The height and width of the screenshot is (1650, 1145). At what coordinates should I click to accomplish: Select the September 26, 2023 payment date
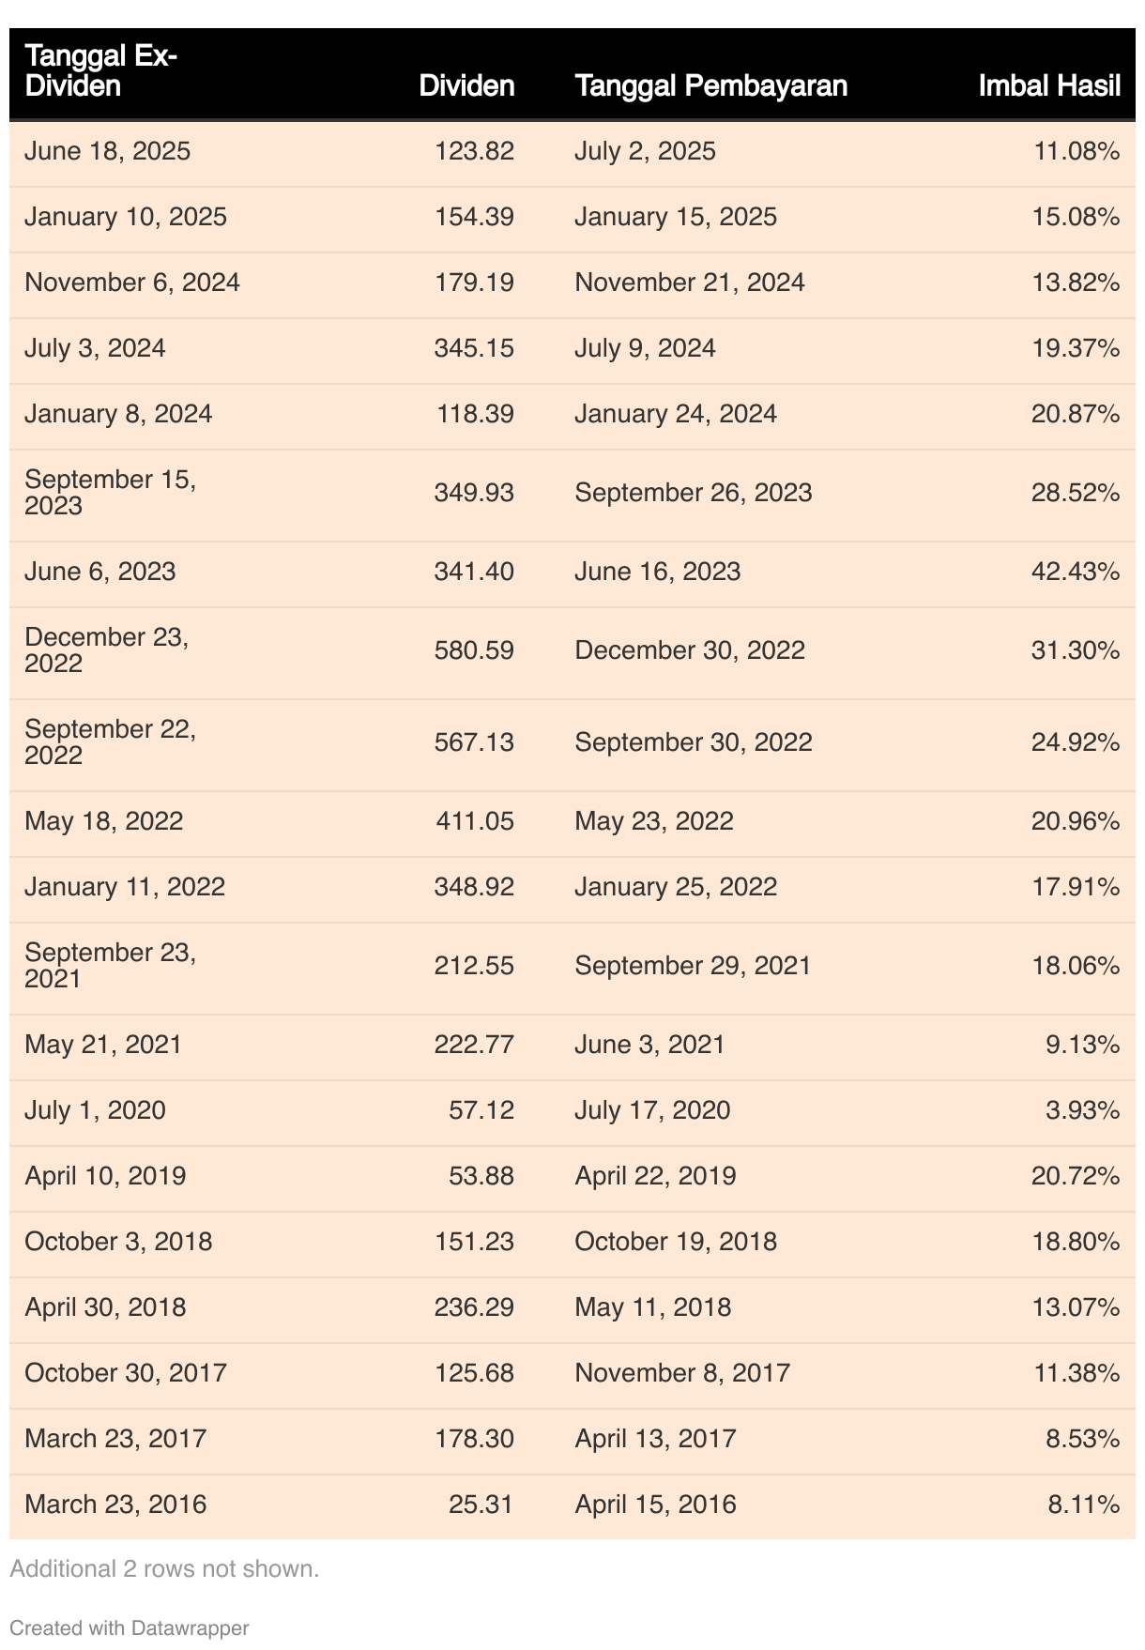point(694,493)
